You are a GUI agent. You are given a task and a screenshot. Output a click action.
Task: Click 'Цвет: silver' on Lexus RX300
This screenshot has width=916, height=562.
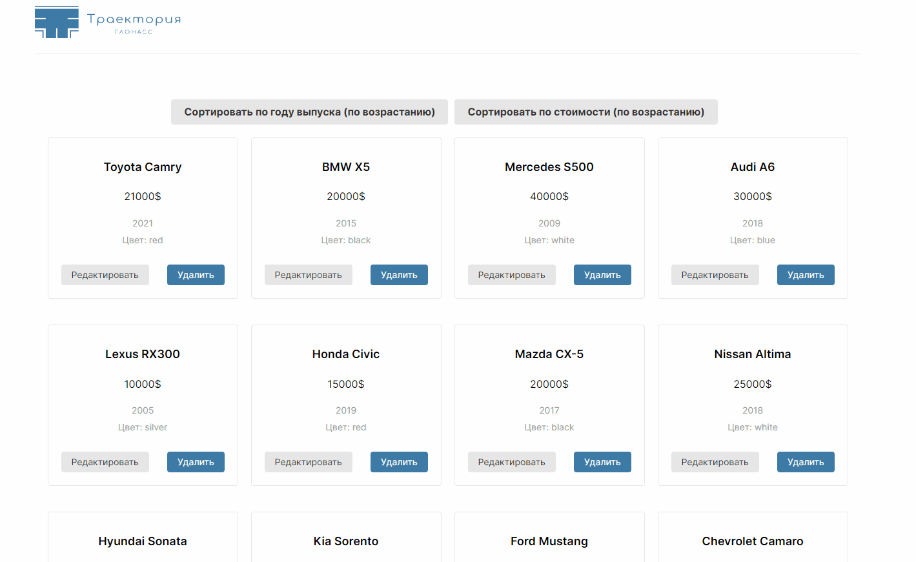click(143, 427)
